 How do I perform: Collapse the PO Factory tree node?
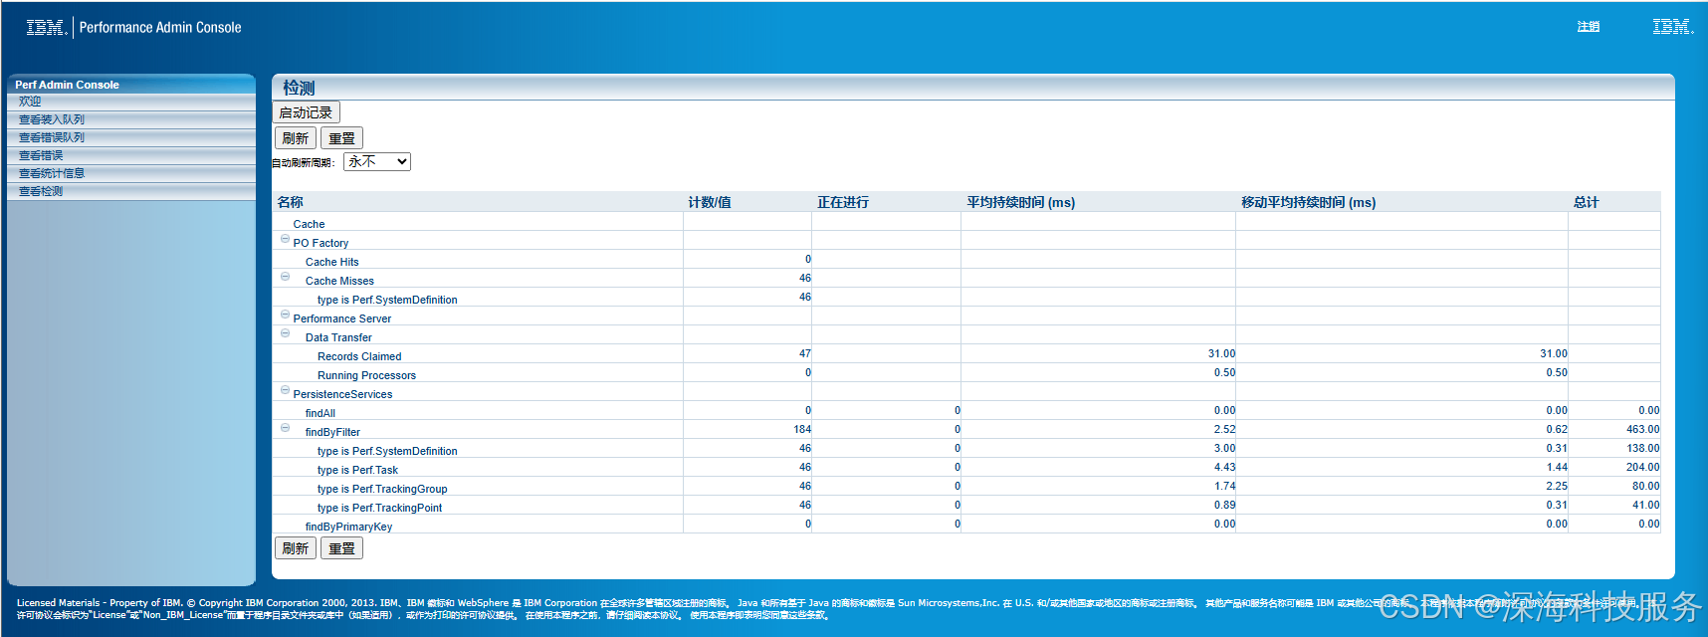[285, 239]
